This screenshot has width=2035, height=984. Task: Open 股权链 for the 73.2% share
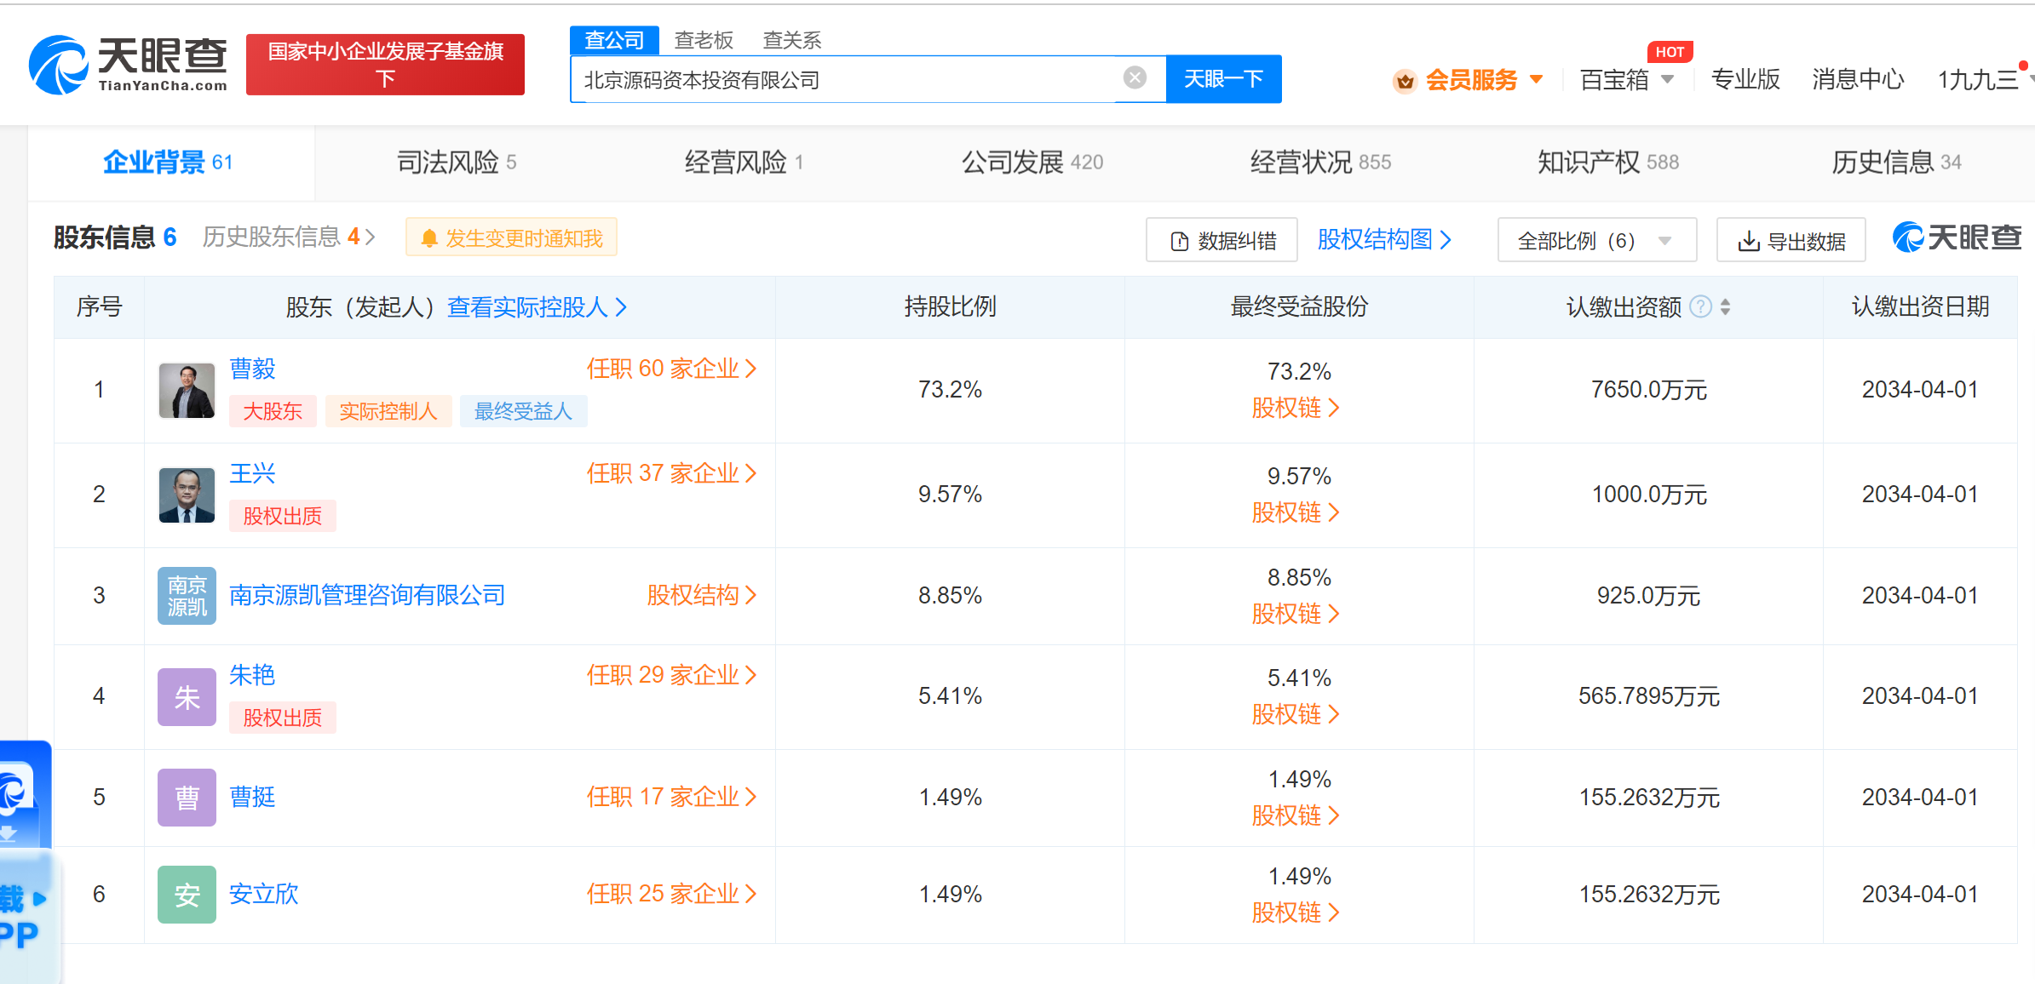pos(1296,408)
